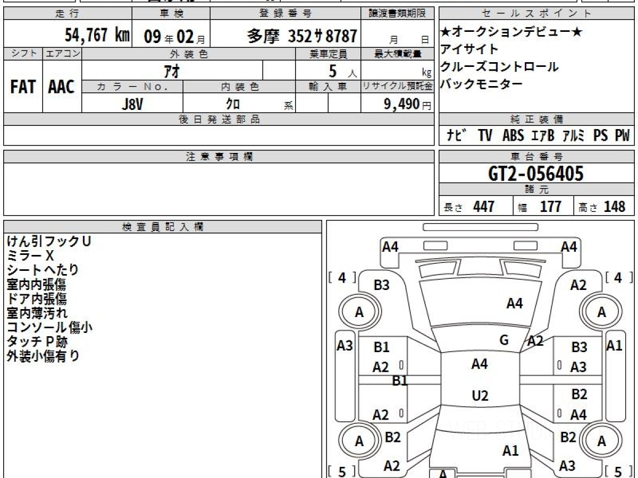Select inspector note シートへたり

(x=43, y=270)
